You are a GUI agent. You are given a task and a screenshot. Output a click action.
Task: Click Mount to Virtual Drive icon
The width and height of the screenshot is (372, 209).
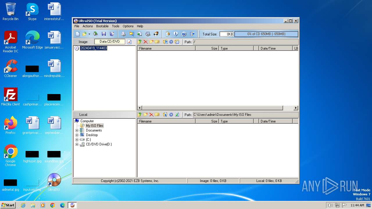coord(148,34)
